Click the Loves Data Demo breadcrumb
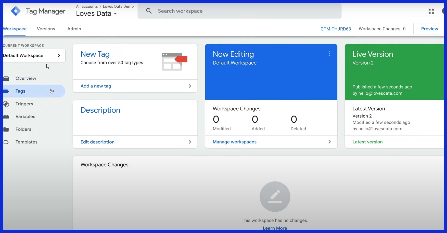The image size is (447, 233). coord(118,6)
